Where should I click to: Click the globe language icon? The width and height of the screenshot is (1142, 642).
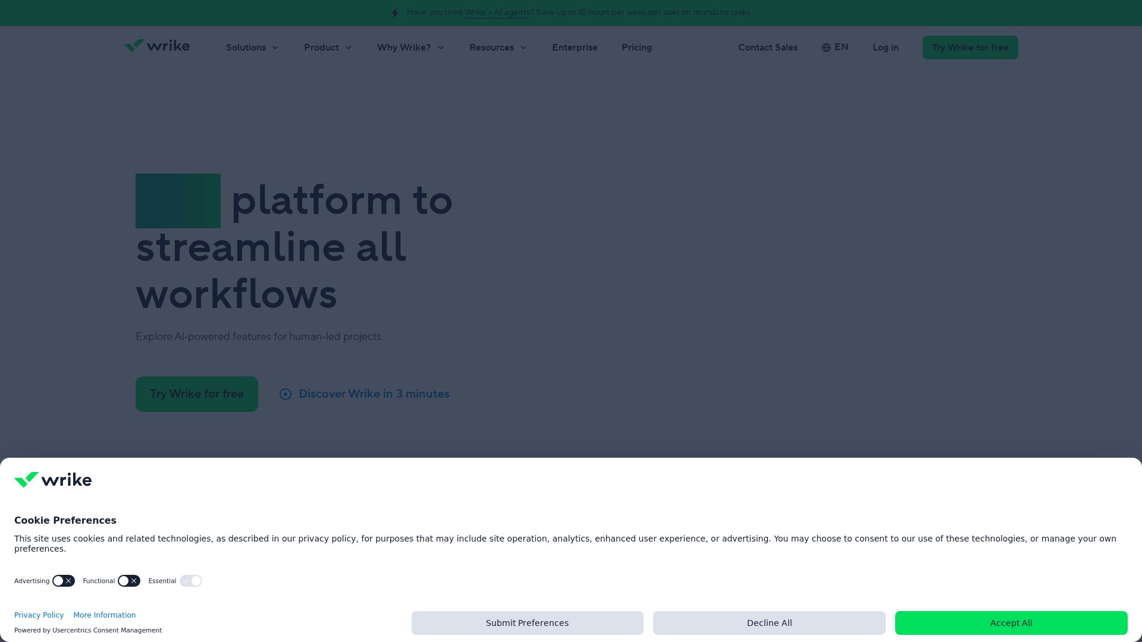pyautogui.click(x=826, y=48)
